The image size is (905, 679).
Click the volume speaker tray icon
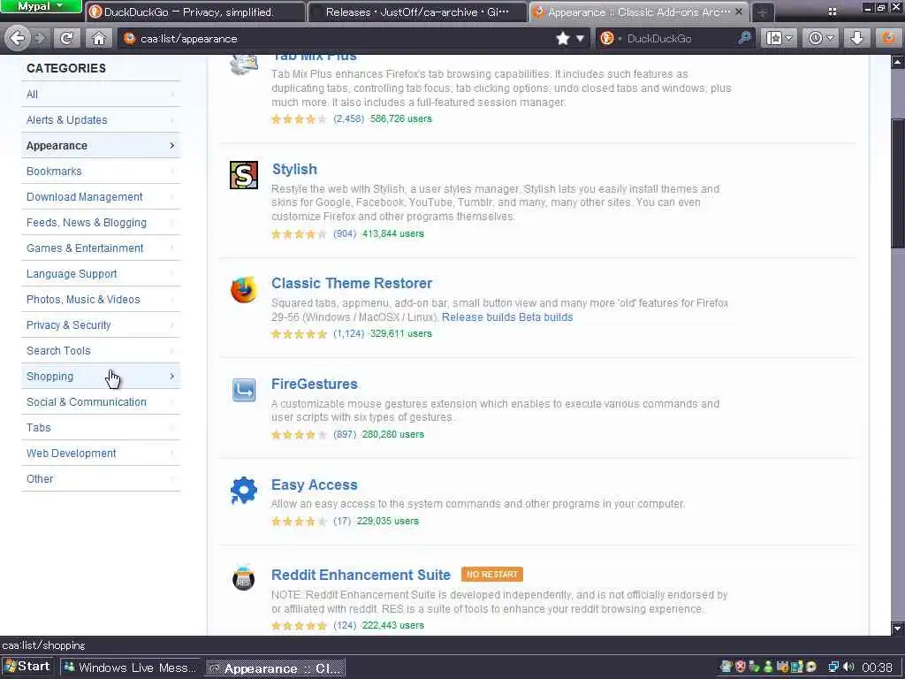[848, 668]
